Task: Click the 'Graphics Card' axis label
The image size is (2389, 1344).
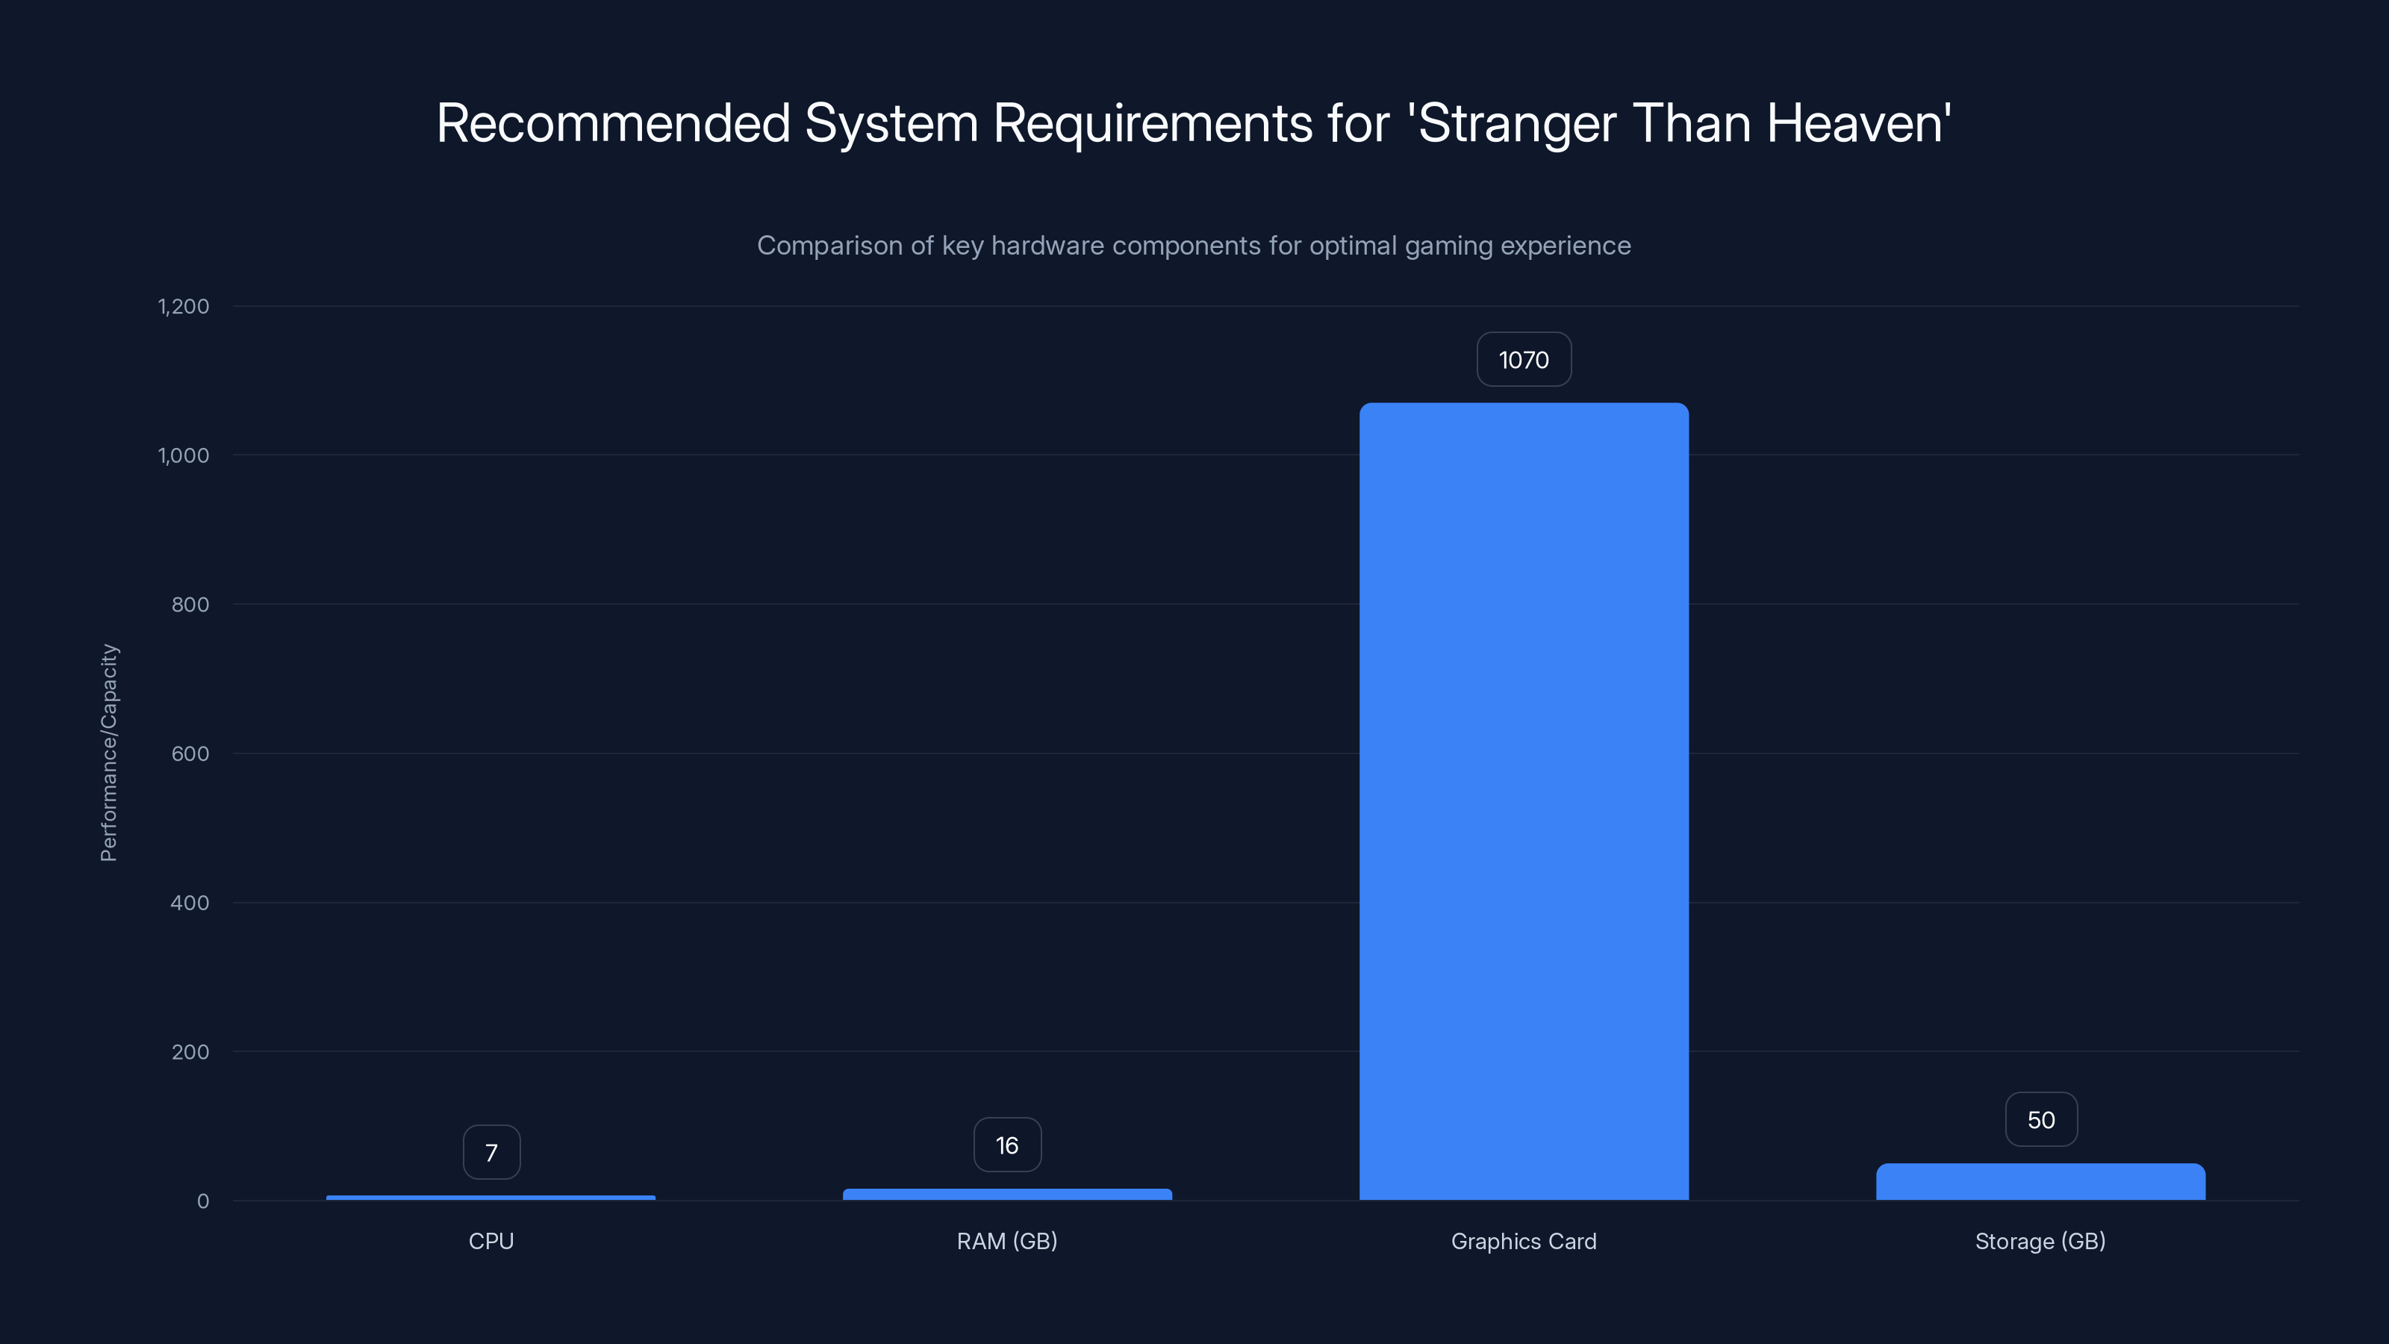Action: (1524, 1242)
